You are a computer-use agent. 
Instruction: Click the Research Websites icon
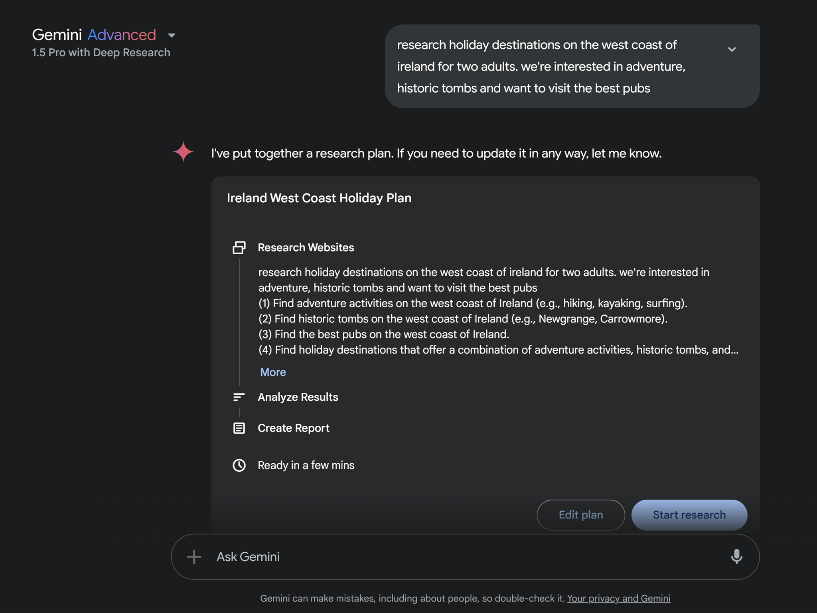tap(239, 247)
